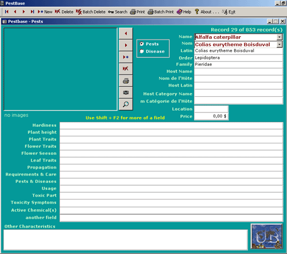287x254 pixels.
Task: Open the Help toolbar item
Action: 184,12
